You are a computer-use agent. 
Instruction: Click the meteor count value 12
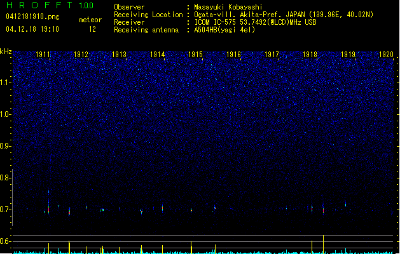(x=92, y=29)
